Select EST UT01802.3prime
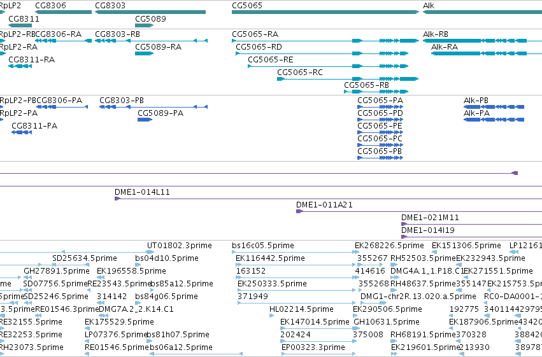Viewport: 542px width, 357px height. (x=180, y=246)
